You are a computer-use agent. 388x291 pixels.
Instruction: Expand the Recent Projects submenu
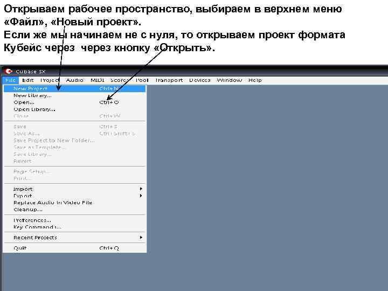click(x=75, y=238)
